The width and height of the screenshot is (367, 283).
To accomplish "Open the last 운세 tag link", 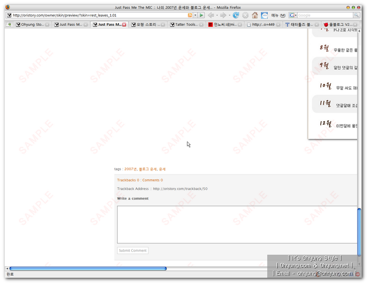I will click(162, 169).
